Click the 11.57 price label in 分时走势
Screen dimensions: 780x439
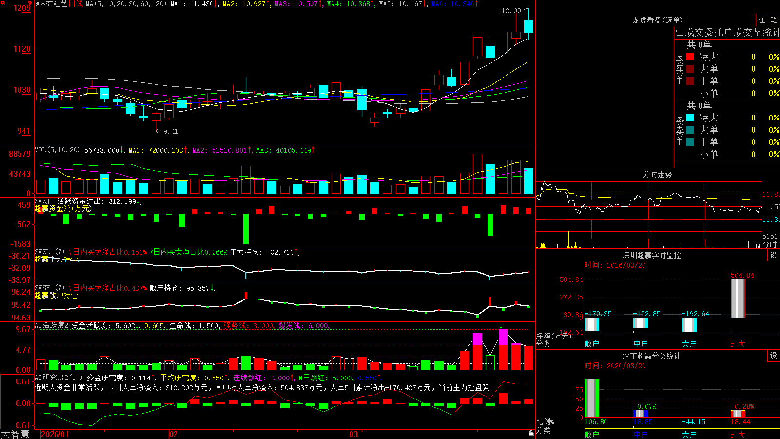pos(771,207)
